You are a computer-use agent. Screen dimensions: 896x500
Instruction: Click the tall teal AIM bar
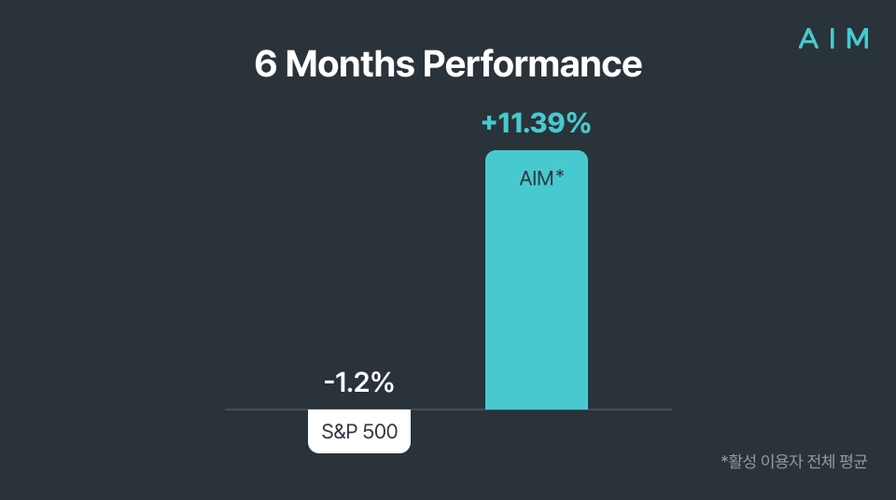537,299
